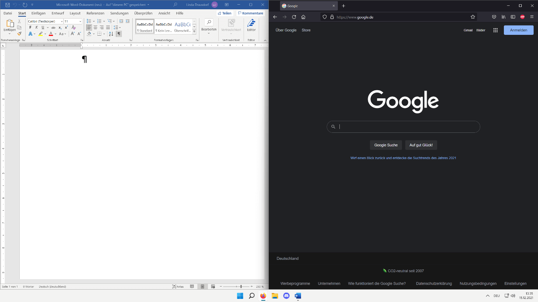The image size is (538, 302).
Task: Center the paragraph text
Action: point(95,27)
